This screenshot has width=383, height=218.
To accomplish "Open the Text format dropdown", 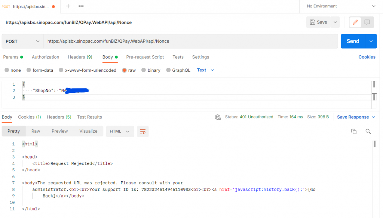I will pyautogui.click(x=205, y=70).
